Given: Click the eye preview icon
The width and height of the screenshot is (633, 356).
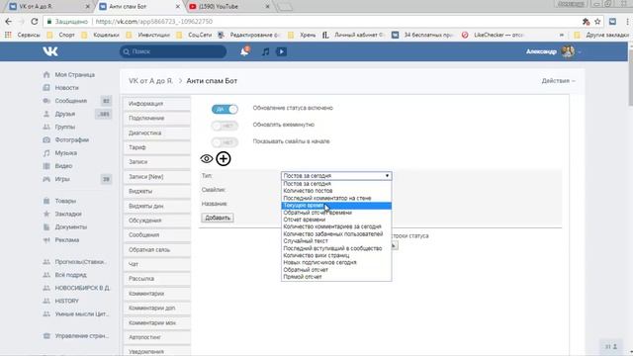Looking at the screenshot, I should (x=207, y=158).
